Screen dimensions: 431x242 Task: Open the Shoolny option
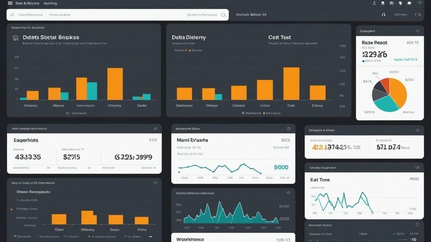(x=401, y=15)
